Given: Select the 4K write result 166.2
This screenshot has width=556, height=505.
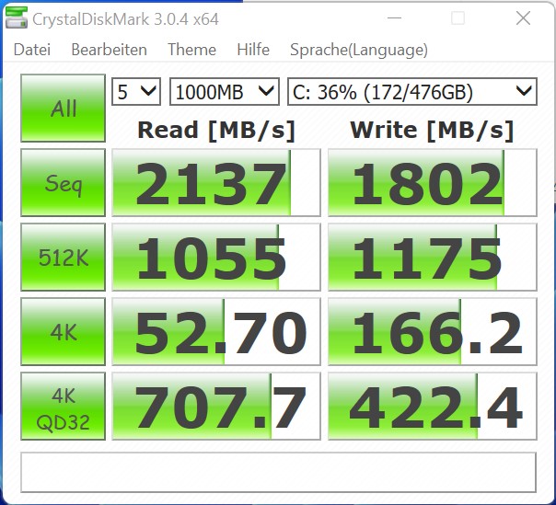Looking at the screenshot, I should click(433, 331).
